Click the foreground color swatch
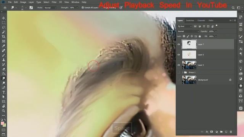The width and height of the screenshot is (244, 137). (x=2, y=123)
